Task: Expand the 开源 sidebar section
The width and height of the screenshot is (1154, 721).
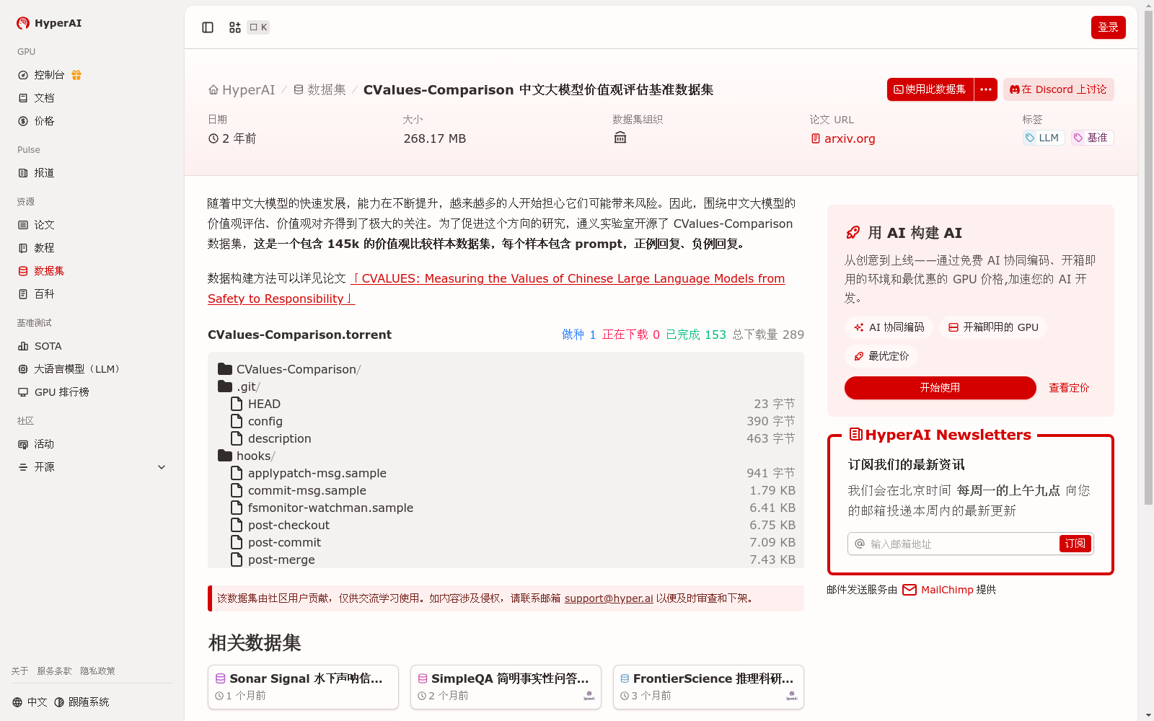Action: pos(92,467)
